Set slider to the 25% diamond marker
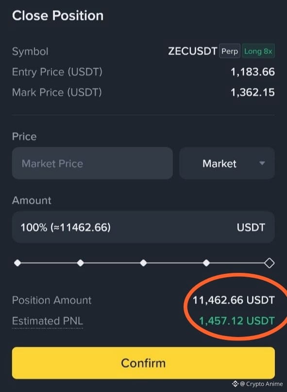This screenshot has height=392, width=287. click(80, 263)
